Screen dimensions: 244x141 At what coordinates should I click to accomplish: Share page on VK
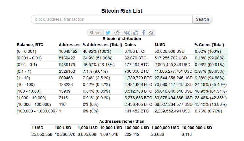[127, 33]
